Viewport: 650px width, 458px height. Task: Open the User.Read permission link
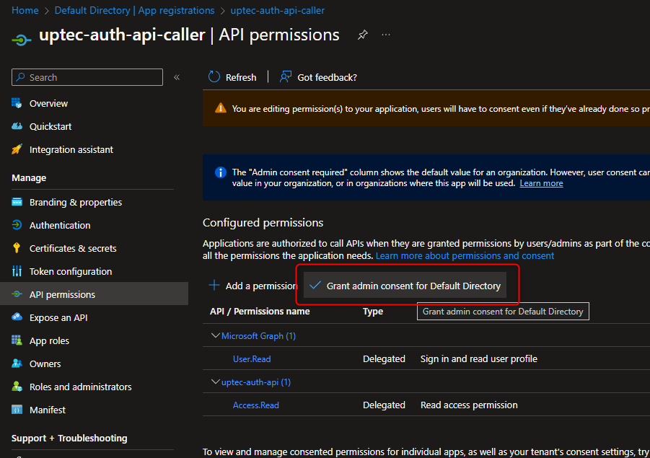[252, 358]
